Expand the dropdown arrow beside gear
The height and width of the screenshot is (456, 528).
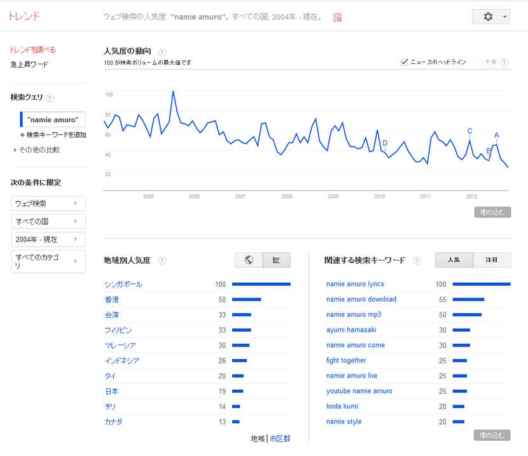(504, 17)
